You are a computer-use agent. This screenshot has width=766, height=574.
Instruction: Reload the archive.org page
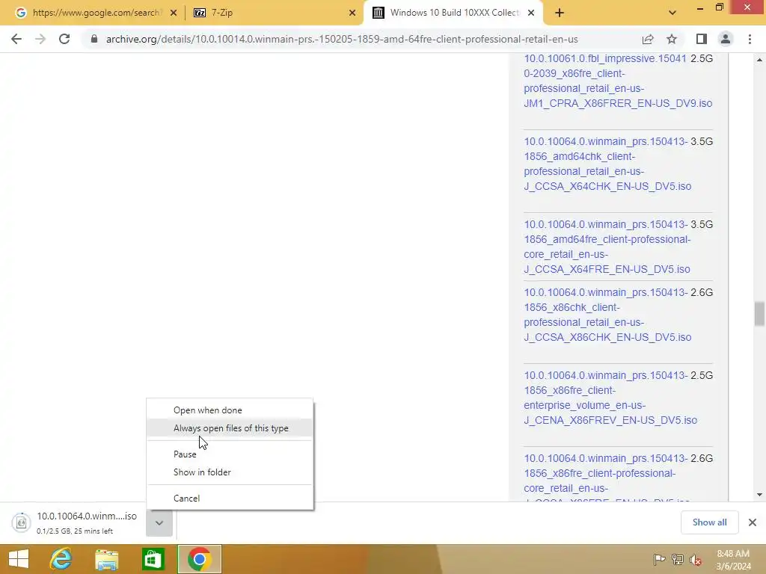[x=64, y=39]
